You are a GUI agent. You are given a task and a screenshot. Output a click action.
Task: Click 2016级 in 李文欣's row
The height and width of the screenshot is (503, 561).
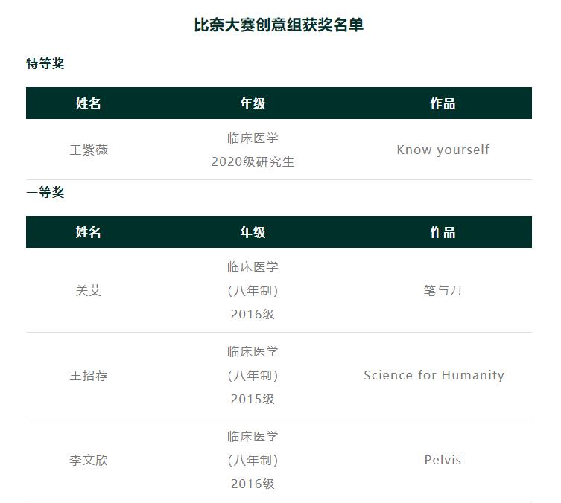(253, 484)
